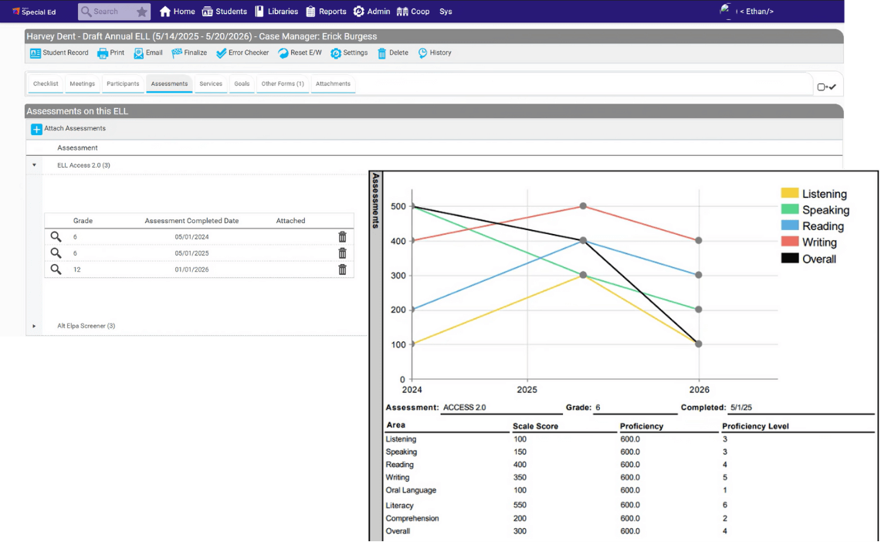This screenshot has height=542, width=881.
Task: Open the Ethan user account link
Action: coord(756,12)
